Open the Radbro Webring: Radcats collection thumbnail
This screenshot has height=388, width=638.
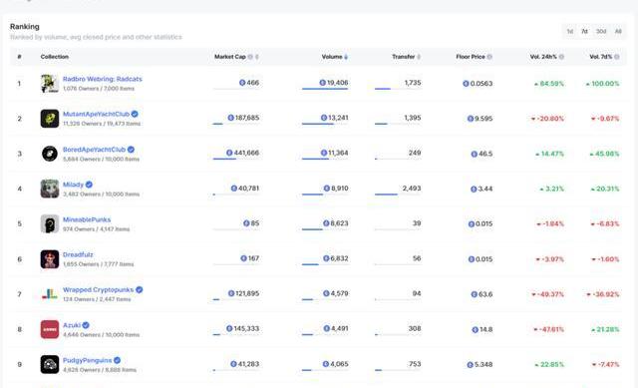pos(50,84)
